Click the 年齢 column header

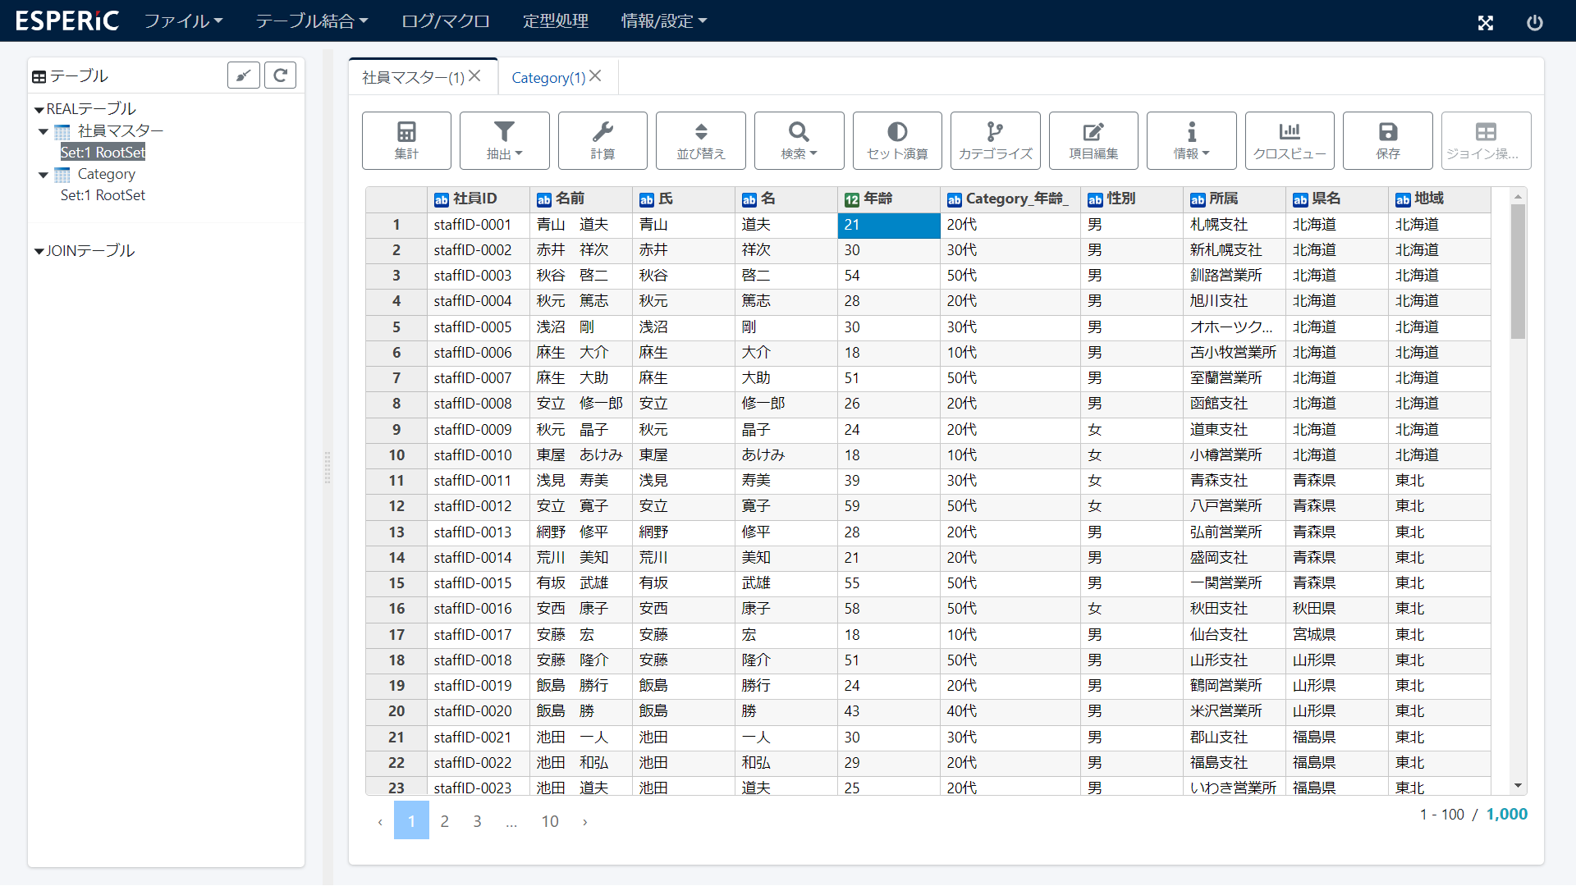[877, 199]
